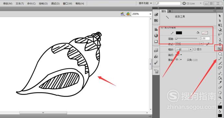224x118 pixels.
Task: Select the Line tool in the toolbox
Action: (220, 49)
